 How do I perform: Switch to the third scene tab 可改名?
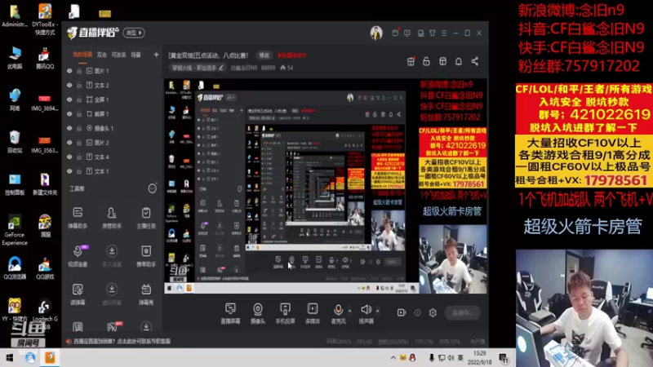pos(118,55)
